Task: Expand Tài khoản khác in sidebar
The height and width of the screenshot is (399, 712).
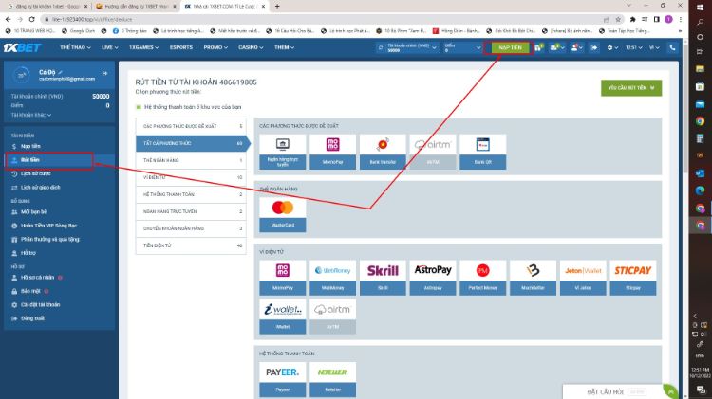Action: [x=31, y=115]
